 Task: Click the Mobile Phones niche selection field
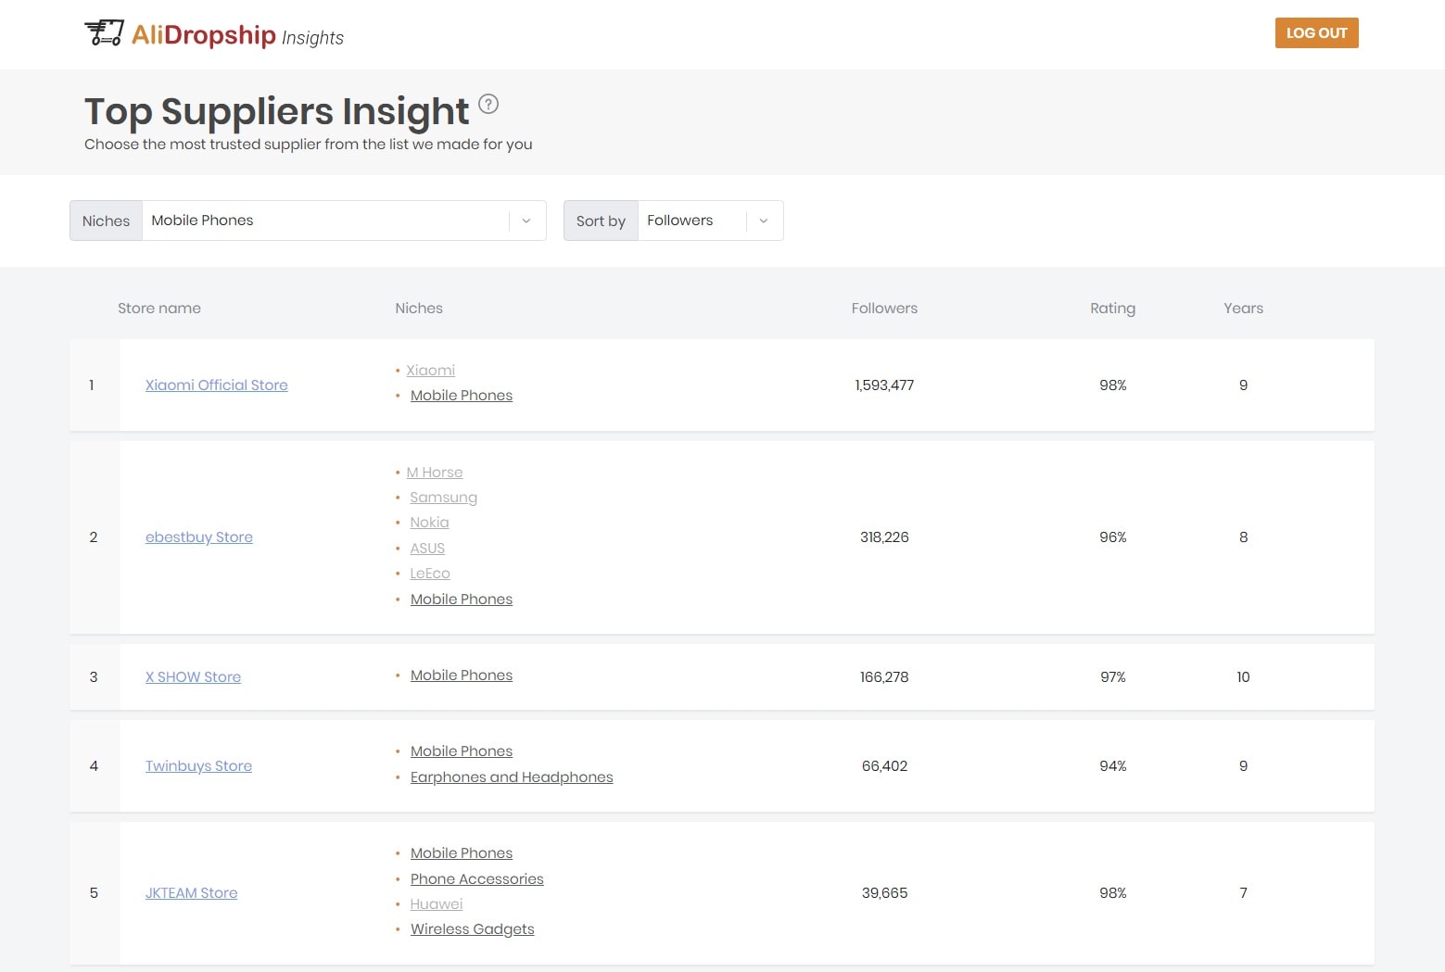click(x=324, y=221)
